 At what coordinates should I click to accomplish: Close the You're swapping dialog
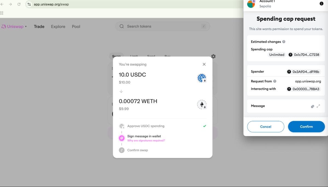[x=204, y=64]
